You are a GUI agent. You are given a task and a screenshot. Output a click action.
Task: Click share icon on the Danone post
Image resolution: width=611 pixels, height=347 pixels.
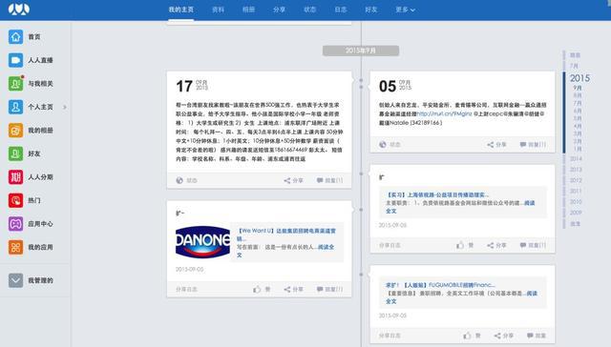pos(287,290)
